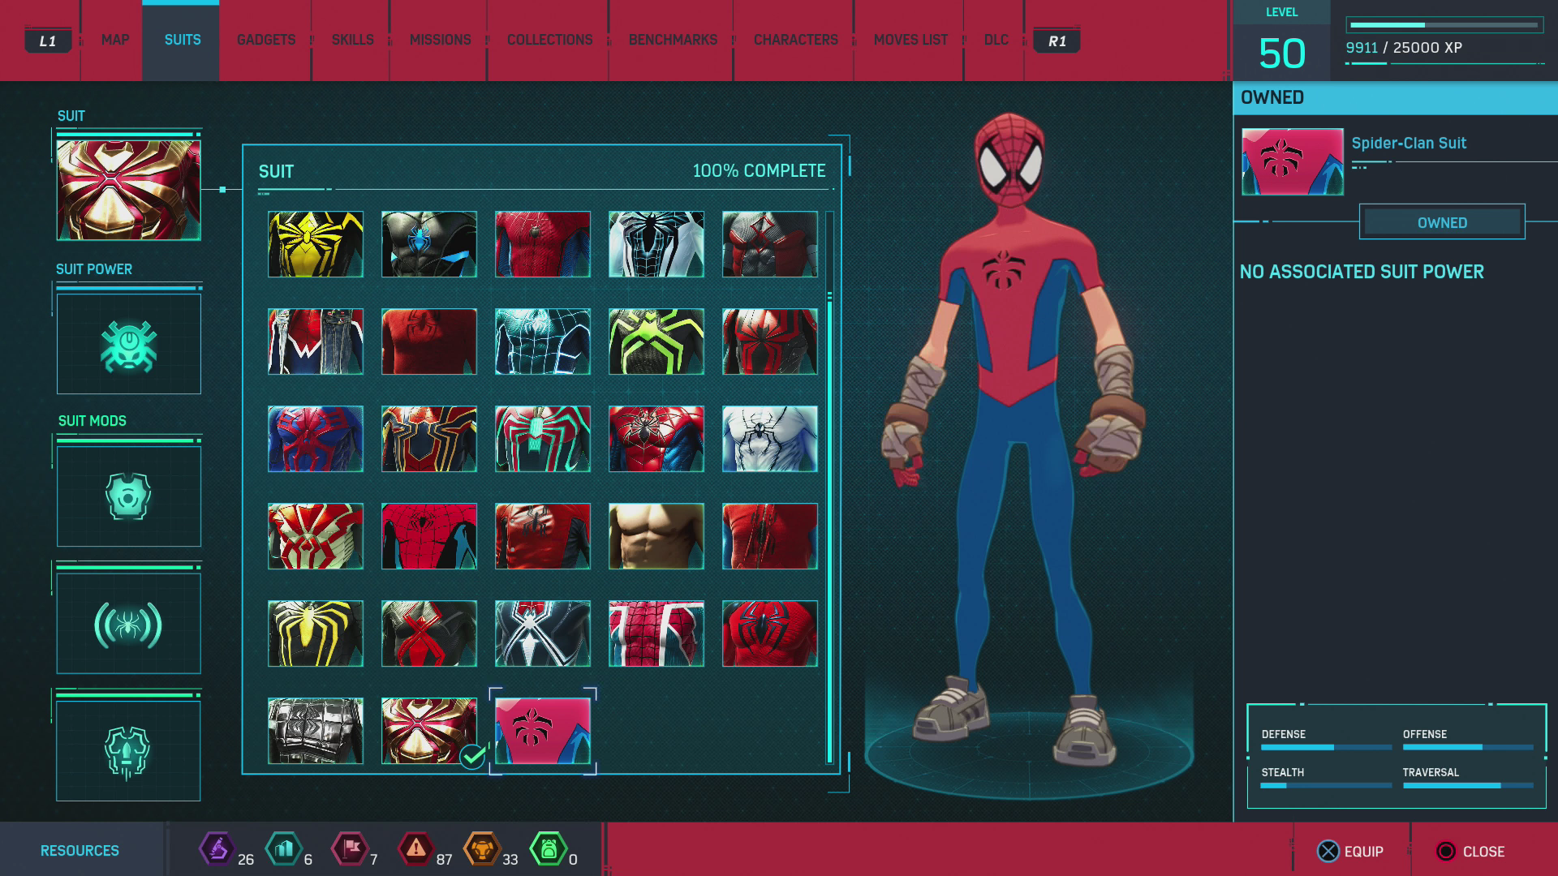Viewport: 1558px width, 876px height.
Task: Click the base token flag icon
Action: [x=350, y=849]
